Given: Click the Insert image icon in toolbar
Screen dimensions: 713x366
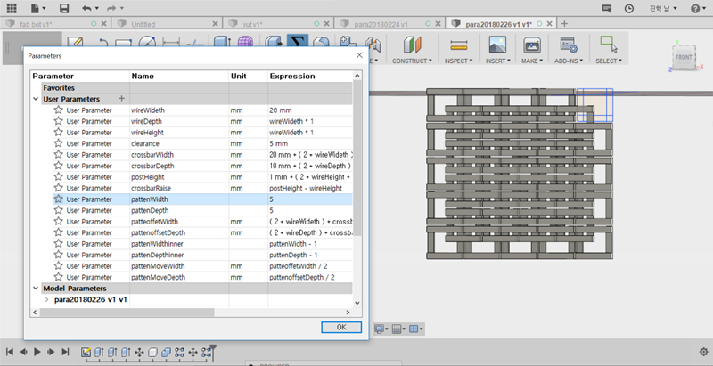Looking at the screenshot, I should pyautogui.click(x=497, y=44).
